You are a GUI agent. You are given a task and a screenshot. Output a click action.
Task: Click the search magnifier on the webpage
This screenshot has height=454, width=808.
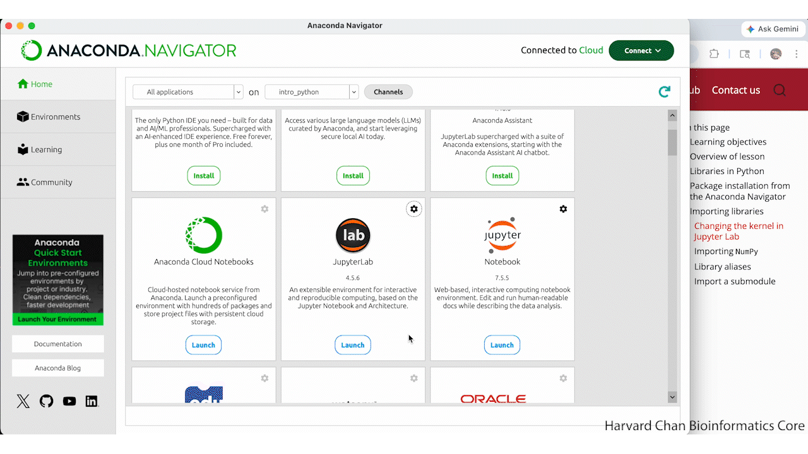coord(780,90)
